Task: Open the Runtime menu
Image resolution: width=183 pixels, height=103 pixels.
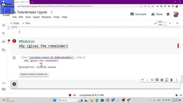Action: point(46,17)
